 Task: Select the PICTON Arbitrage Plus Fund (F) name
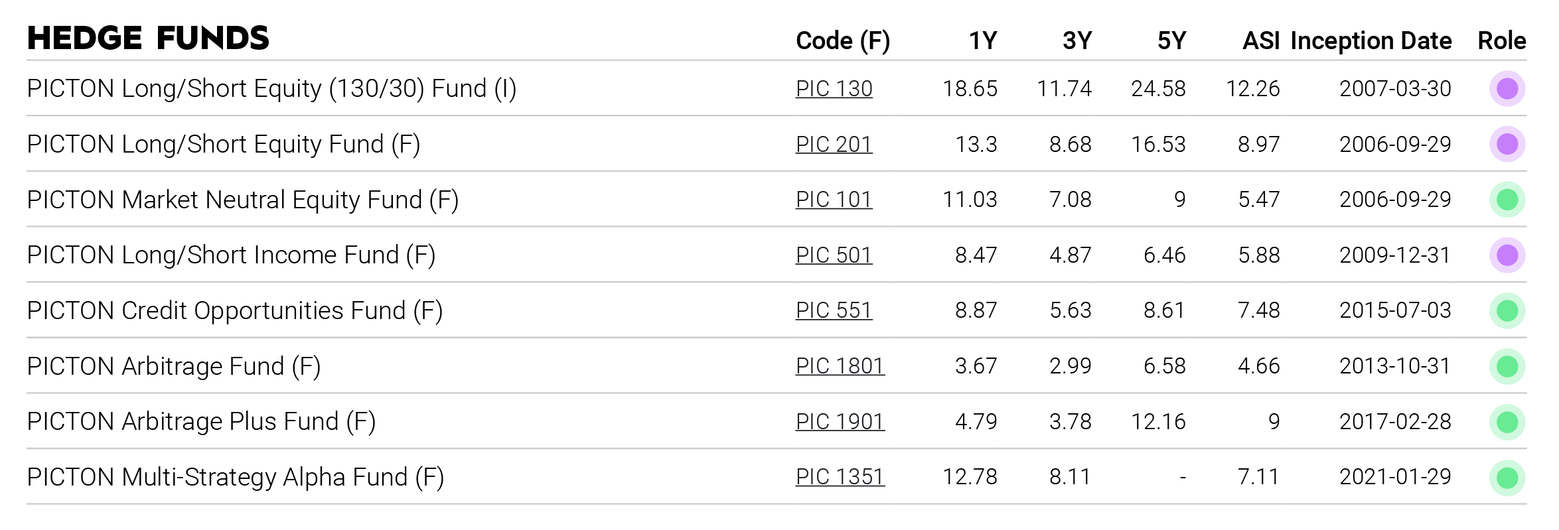(x=202, y=422)
